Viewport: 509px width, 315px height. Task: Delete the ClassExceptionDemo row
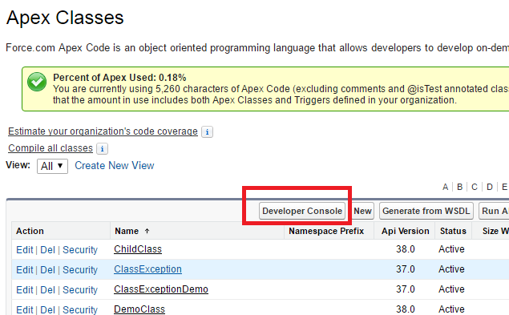(48, 290)
